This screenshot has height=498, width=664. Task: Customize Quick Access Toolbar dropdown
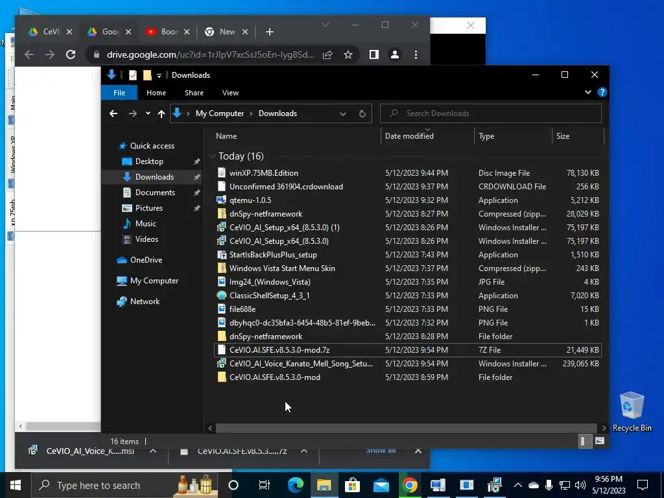[160, 75]
